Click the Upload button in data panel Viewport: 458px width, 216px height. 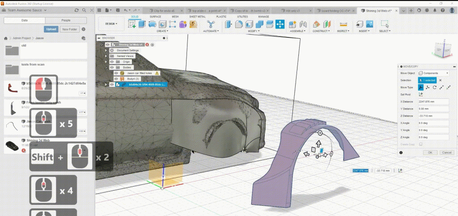(51, 29)
